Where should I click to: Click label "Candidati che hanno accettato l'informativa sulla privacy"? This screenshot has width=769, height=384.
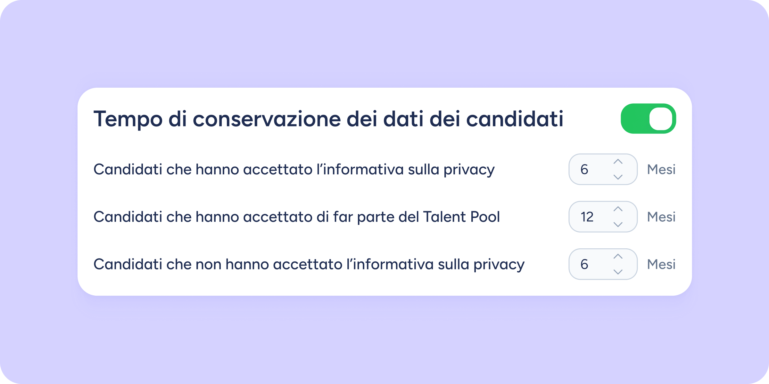(x=294, y=169)
